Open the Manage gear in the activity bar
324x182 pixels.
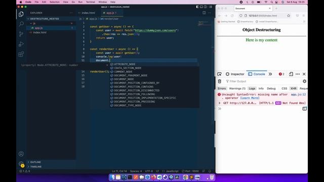tap(21, 164)
